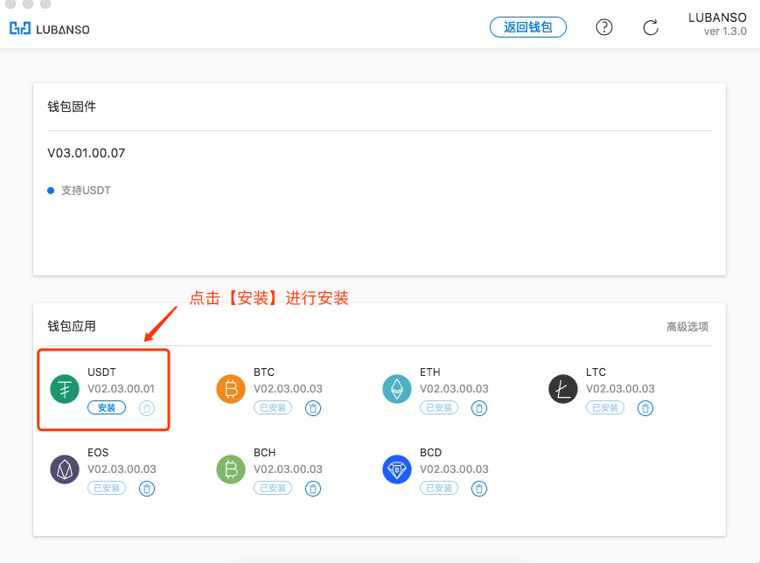Click the BCH 已安装 button

click(x=273, y=489)
